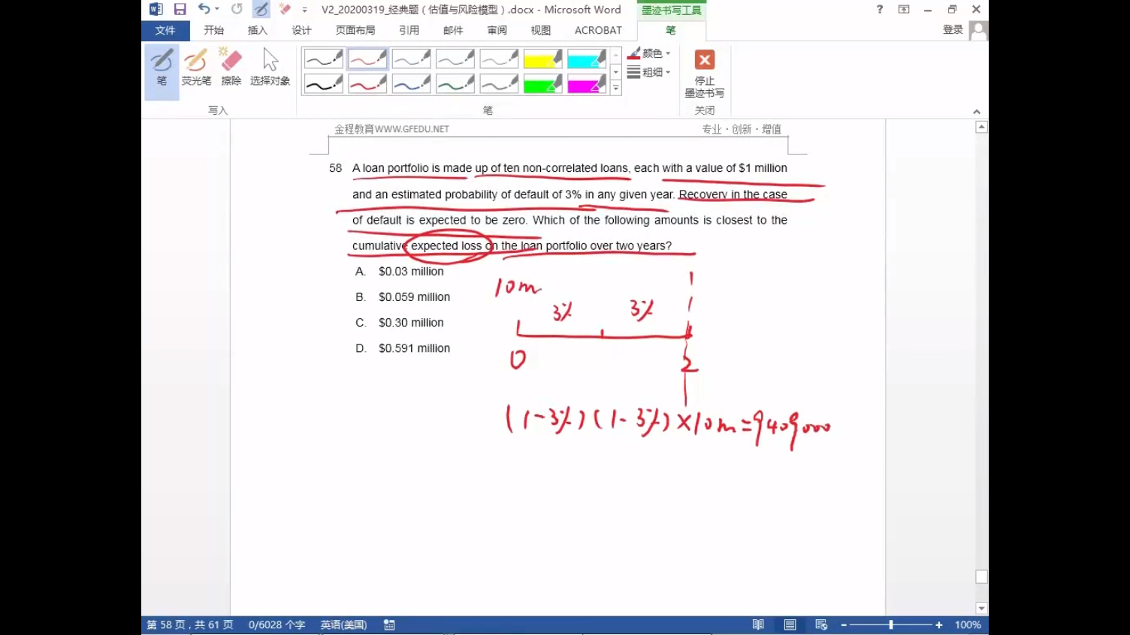Select the thick red pen style
The height and width of the screenshot is (635, 1130).
click(x=367, y=83)
